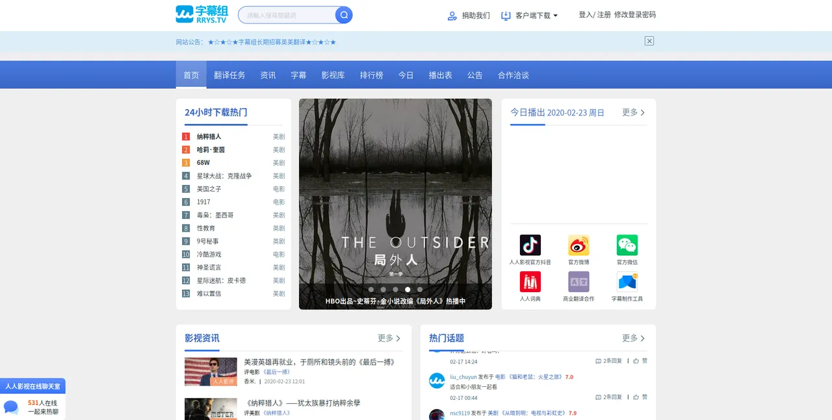Expand 更多 in the 热门话题 section
832x420 pixels.
(x=634, y=338)
